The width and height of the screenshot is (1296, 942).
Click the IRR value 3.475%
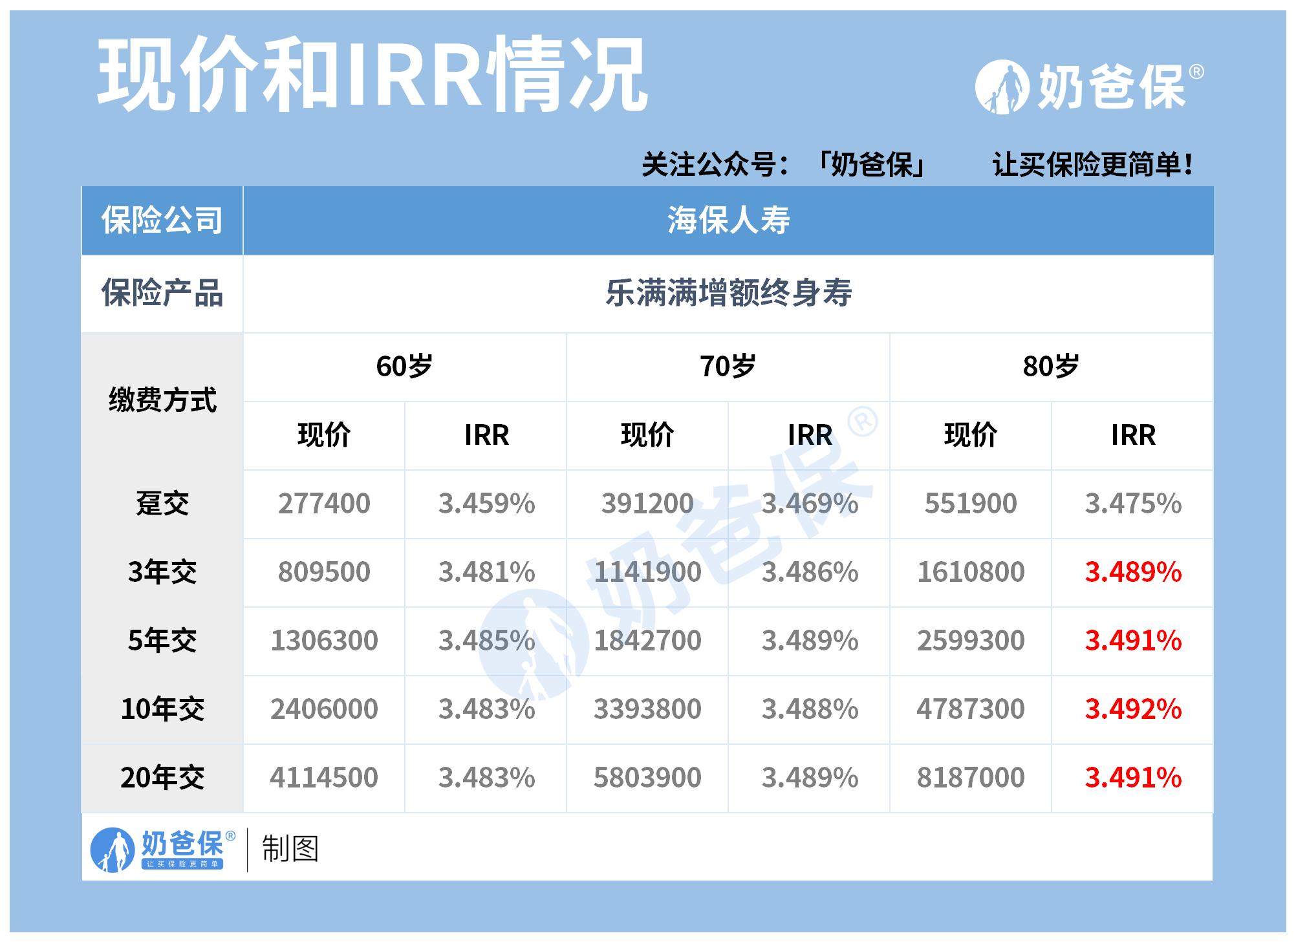pyautogui.click(x=1133, y=504)
